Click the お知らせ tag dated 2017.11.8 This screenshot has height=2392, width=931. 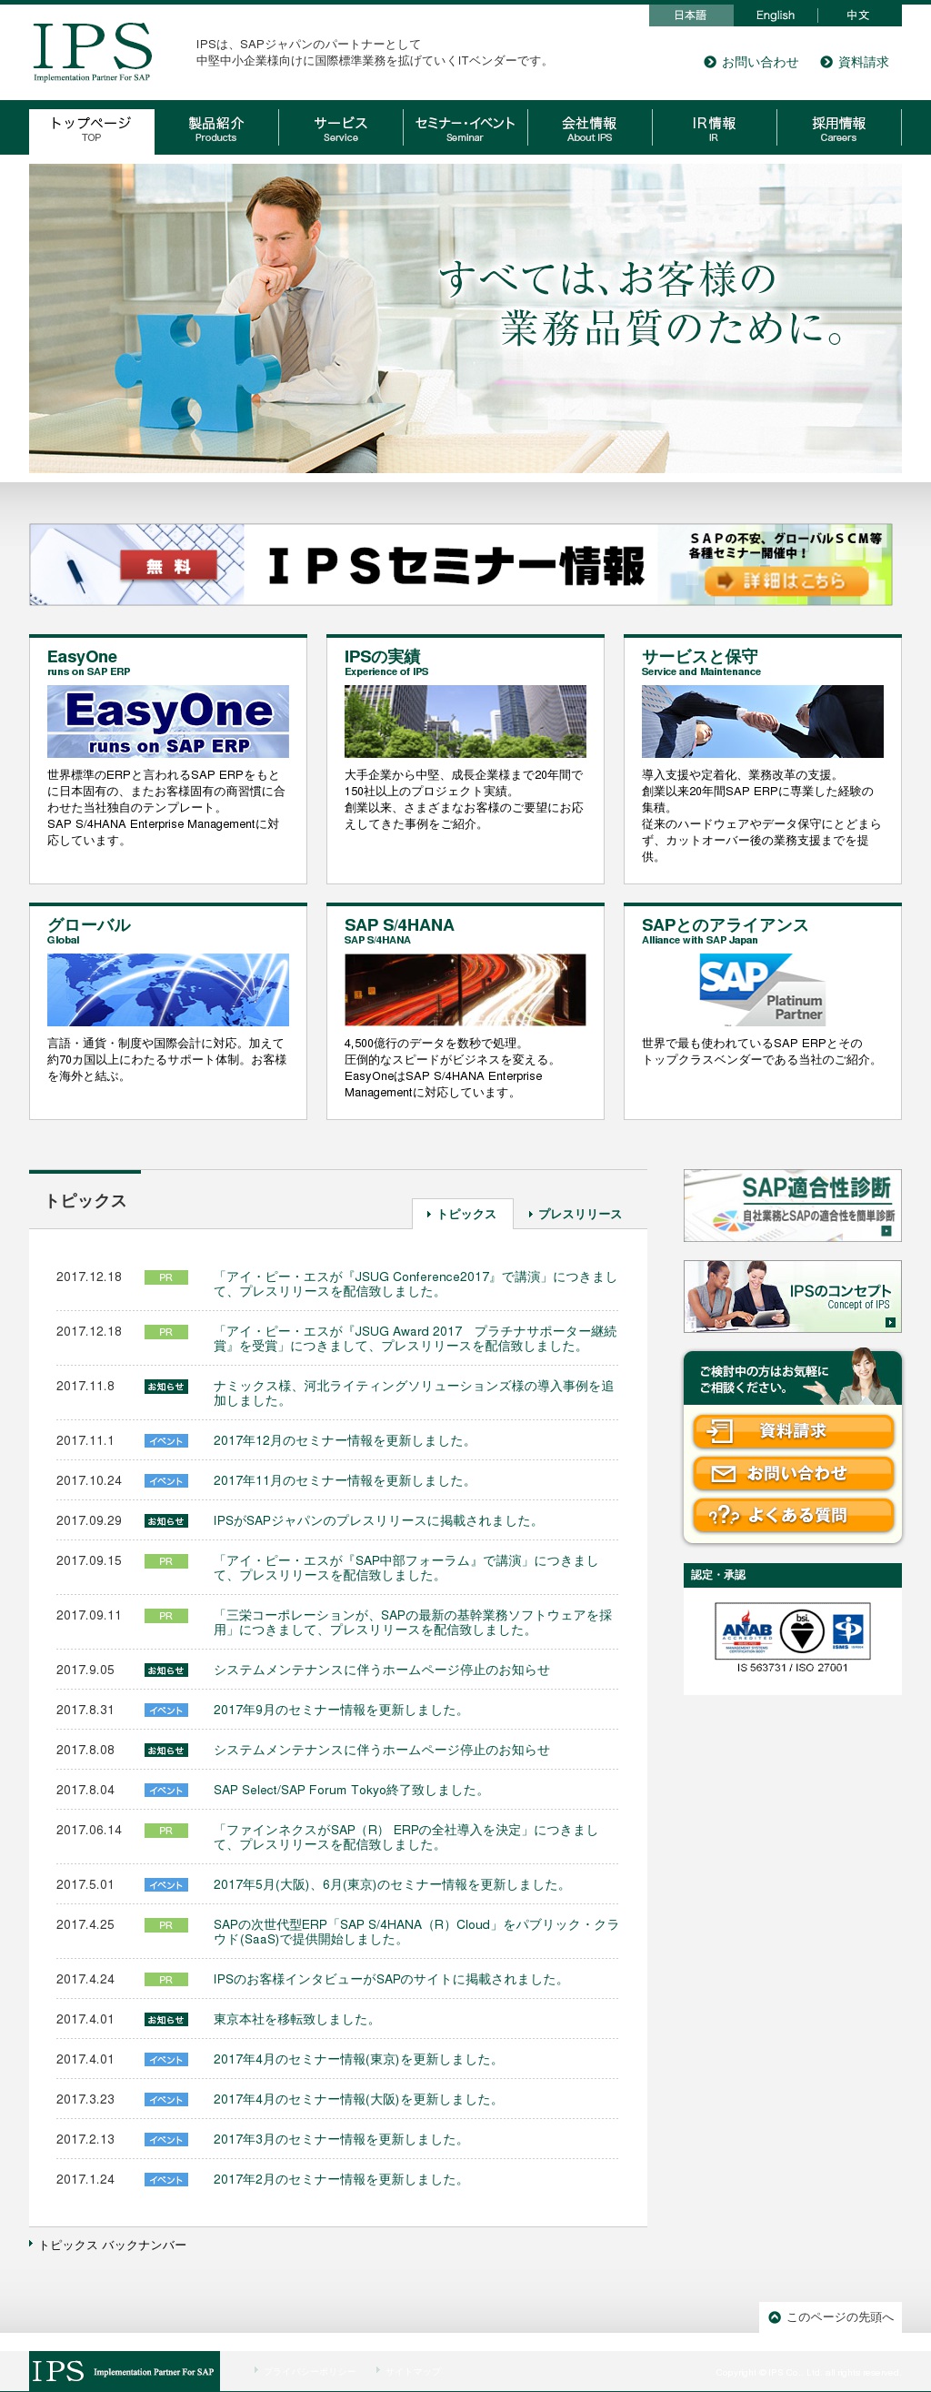click(166, 1387)
